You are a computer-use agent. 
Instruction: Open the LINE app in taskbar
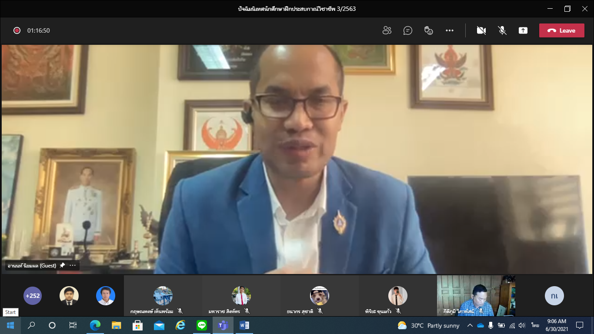[202, 325]
